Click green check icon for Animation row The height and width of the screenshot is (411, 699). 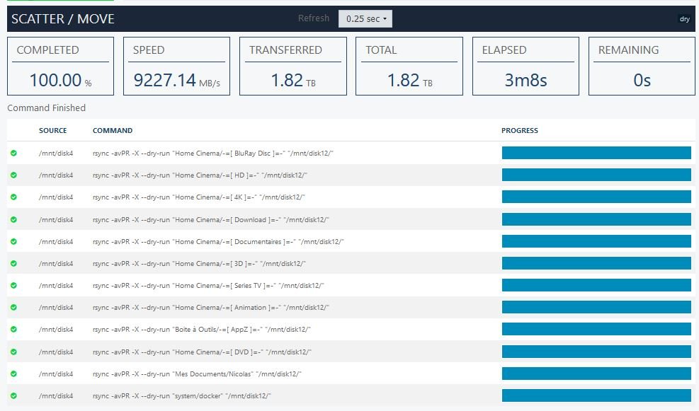click(x=14, y=307)
